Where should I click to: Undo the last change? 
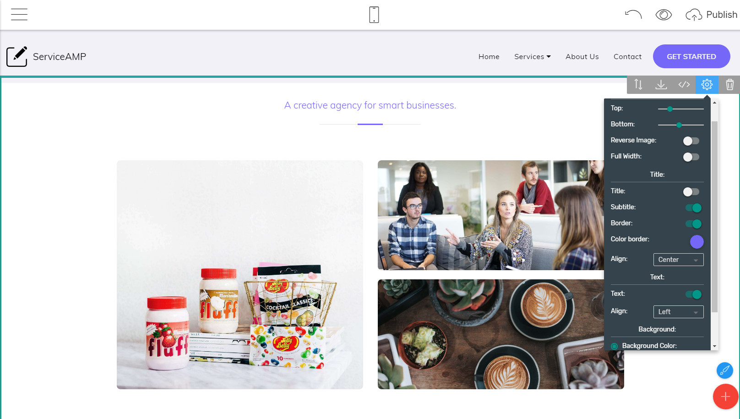coord(633,15)
